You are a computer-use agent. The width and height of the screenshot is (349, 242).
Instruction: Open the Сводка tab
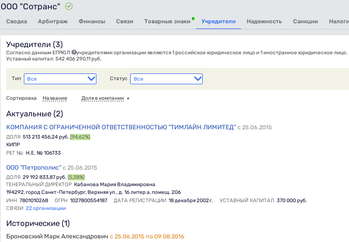coord(17,21)
